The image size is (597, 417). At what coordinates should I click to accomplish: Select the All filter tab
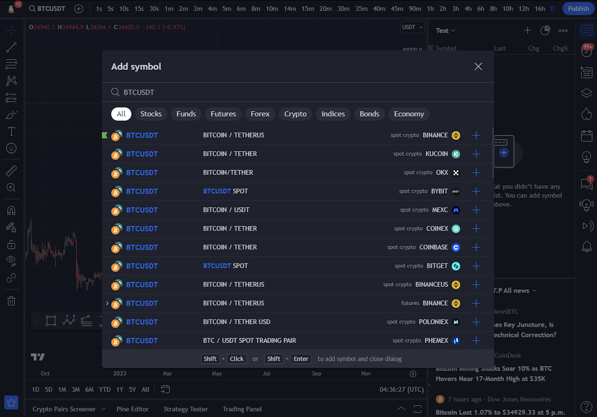(x=121, y=114)
